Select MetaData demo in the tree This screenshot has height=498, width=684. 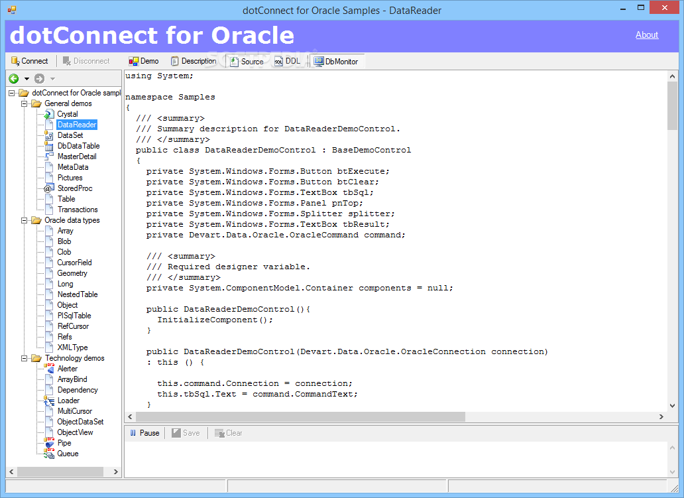point(73,167)
